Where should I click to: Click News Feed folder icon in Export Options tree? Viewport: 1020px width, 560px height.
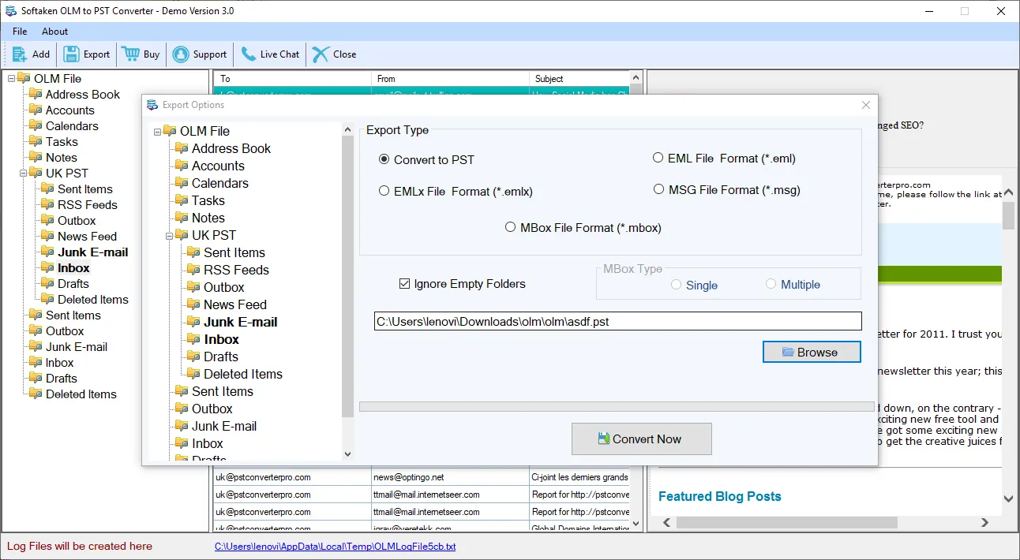tap(193, 304)
